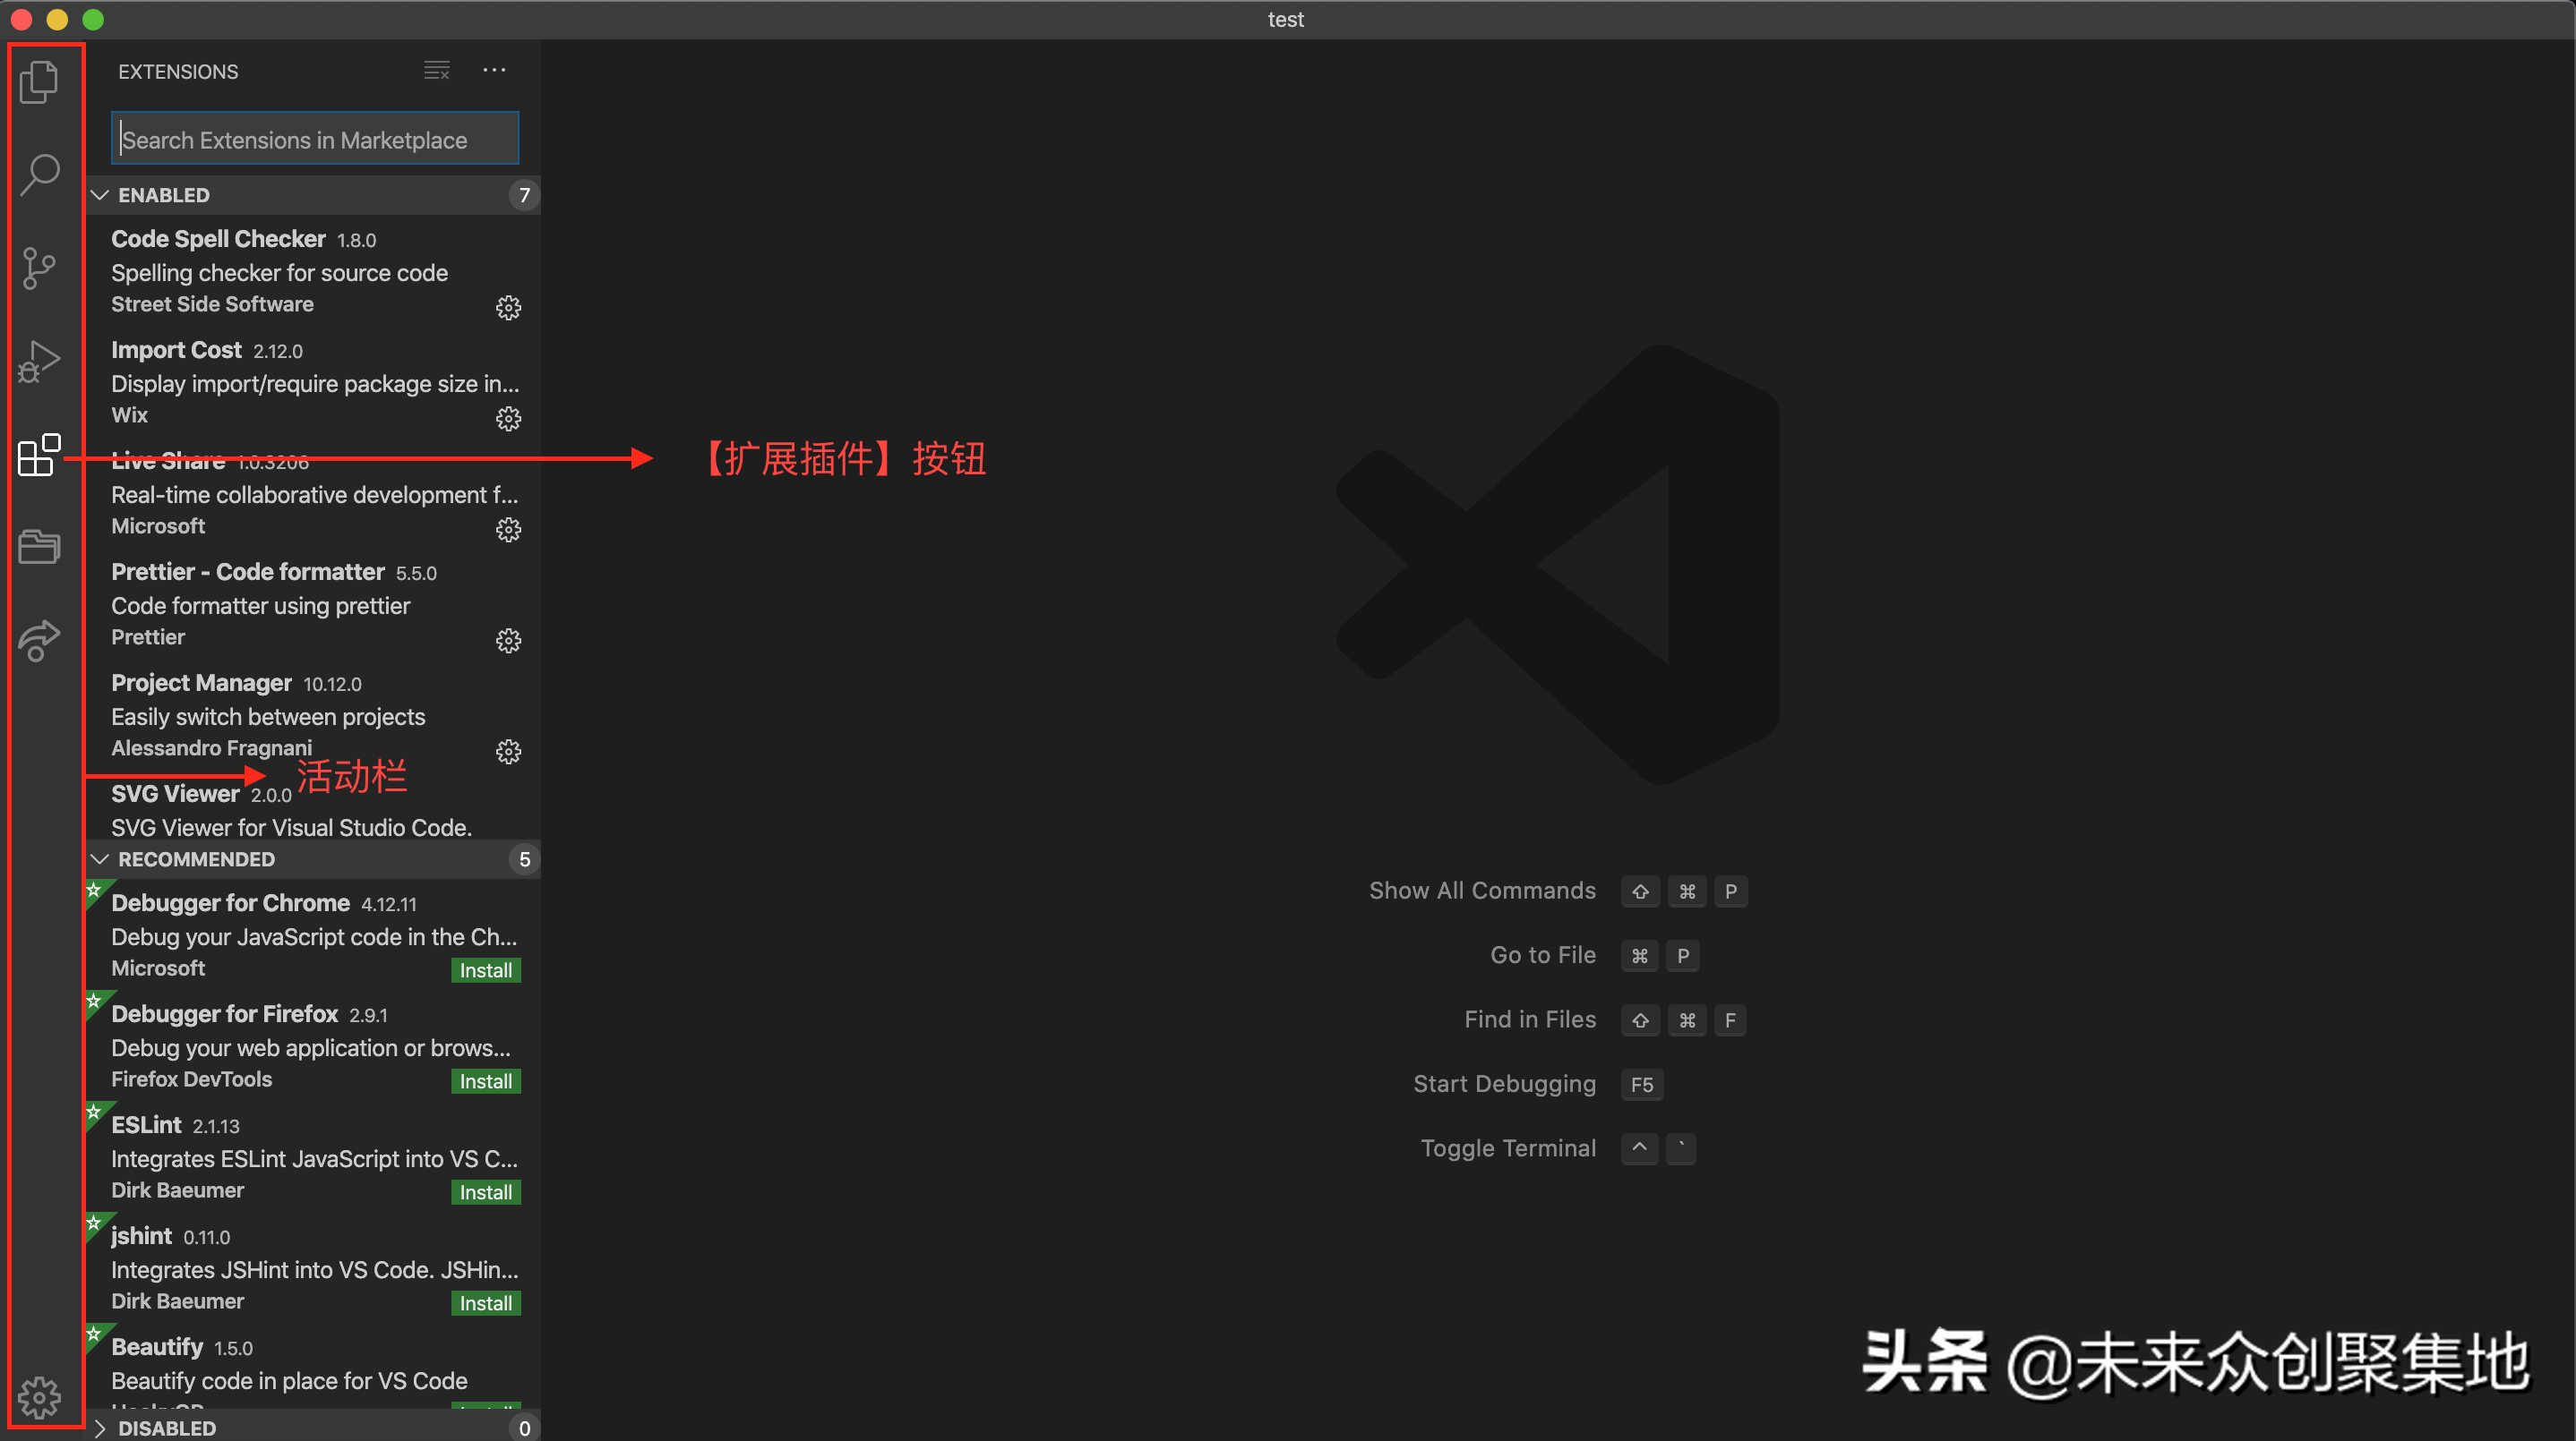Collapse the ENABLED extensions section
Image resolution: width=2576 pixels, height=1441 pixels.
tap(100, 195)
